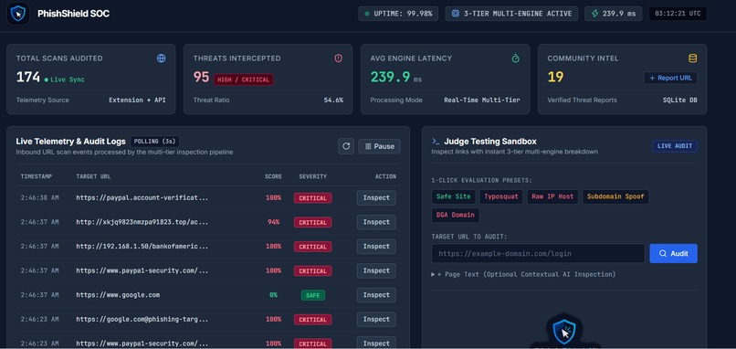736x349 pixels.
Task: Inspect the www.google.com row
Action: tap(376, 295)
